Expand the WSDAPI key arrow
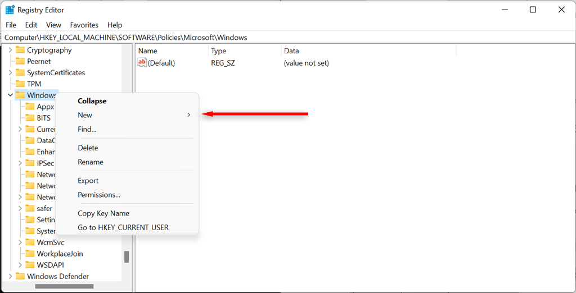 [20, 265]
